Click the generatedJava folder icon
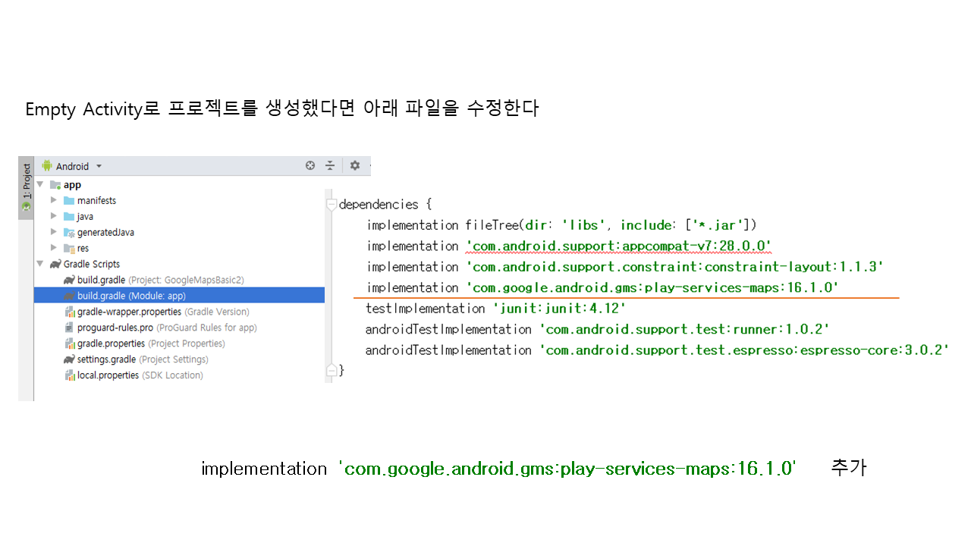Image resolution: width=971 pixels, height=546 pixels. 69,233
